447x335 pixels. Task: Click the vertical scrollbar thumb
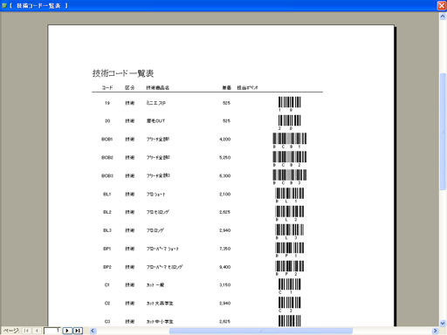443,131
